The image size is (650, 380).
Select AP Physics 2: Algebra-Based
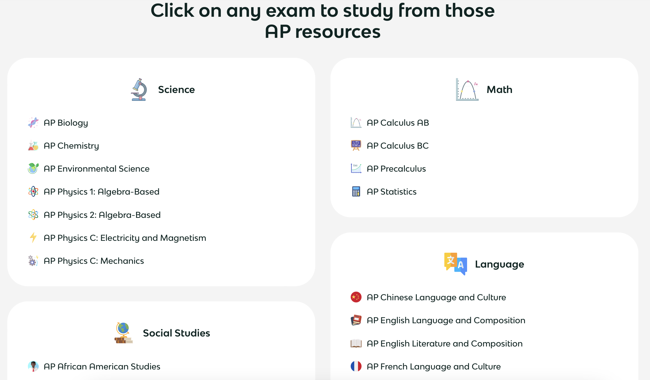[x=102, y=215]
